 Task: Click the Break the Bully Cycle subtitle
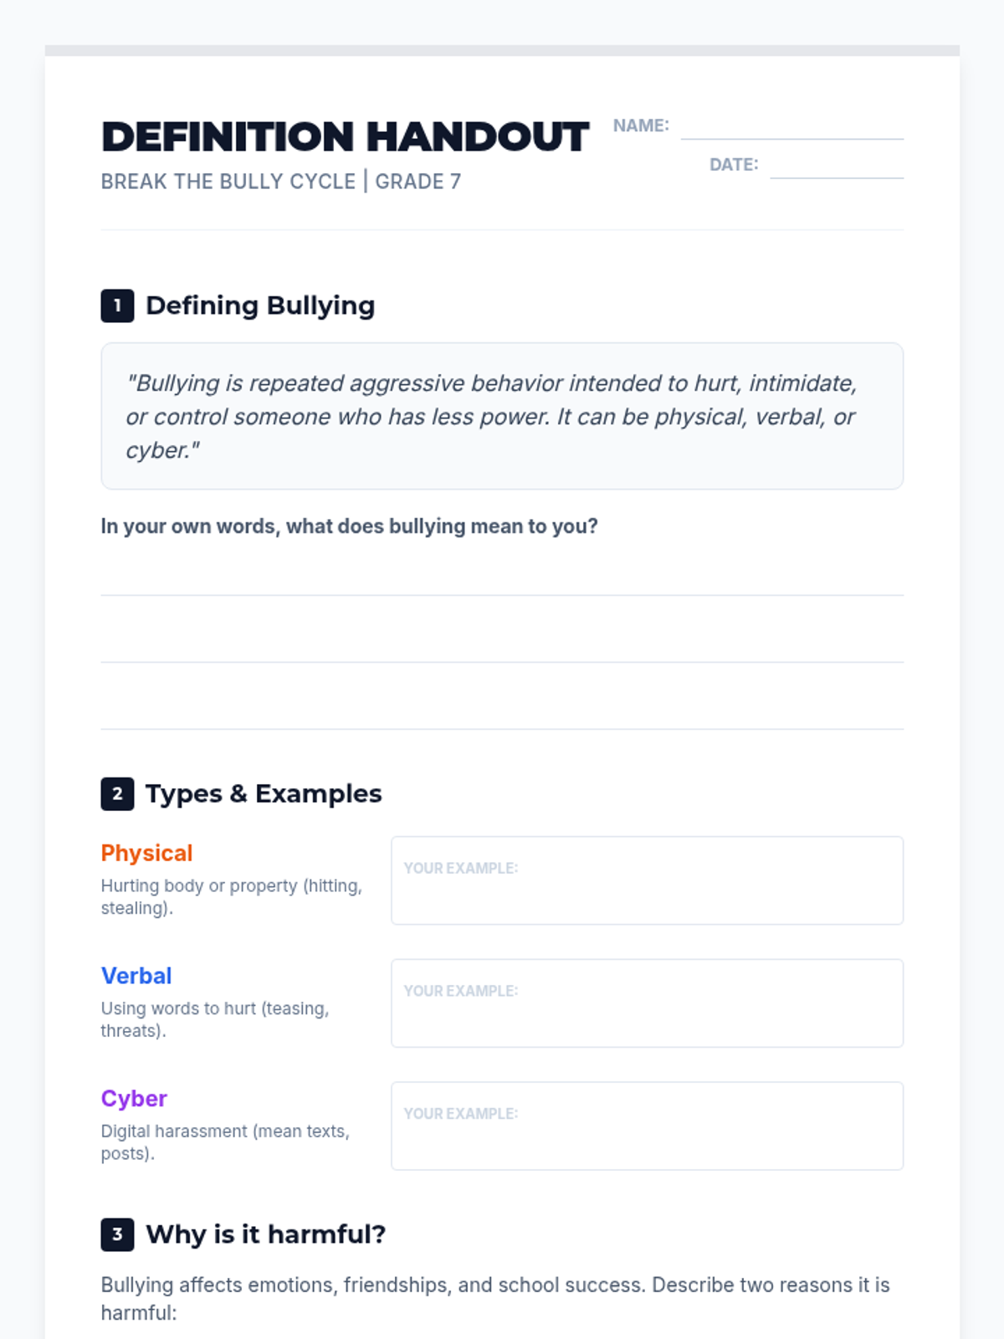281,182
